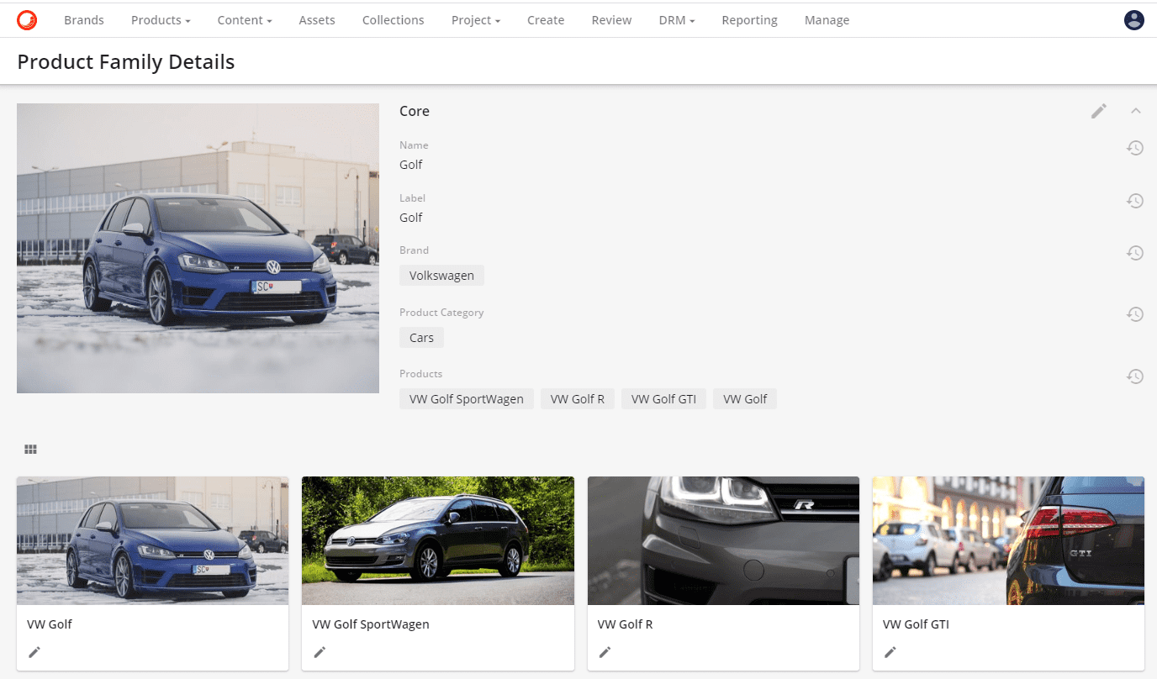Open the Reporting menu item

749,20
